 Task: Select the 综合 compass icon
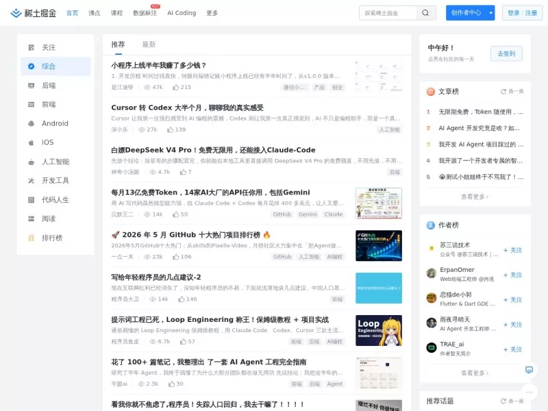point(31,66)
